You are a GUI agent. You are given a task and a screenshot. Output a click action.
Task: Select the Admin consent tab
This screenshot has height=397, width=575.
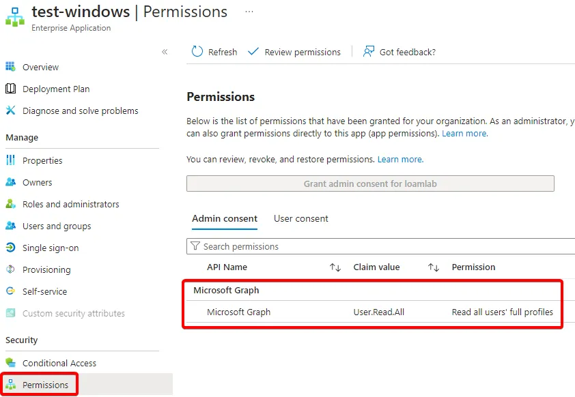[x=225, y=219]
